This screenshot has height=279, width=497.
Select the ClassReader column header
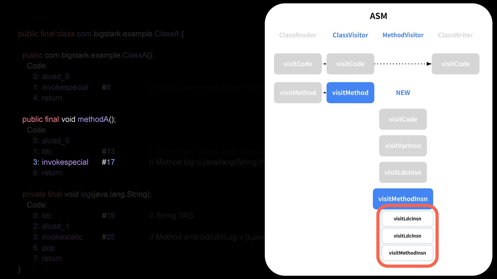[298, 35]
